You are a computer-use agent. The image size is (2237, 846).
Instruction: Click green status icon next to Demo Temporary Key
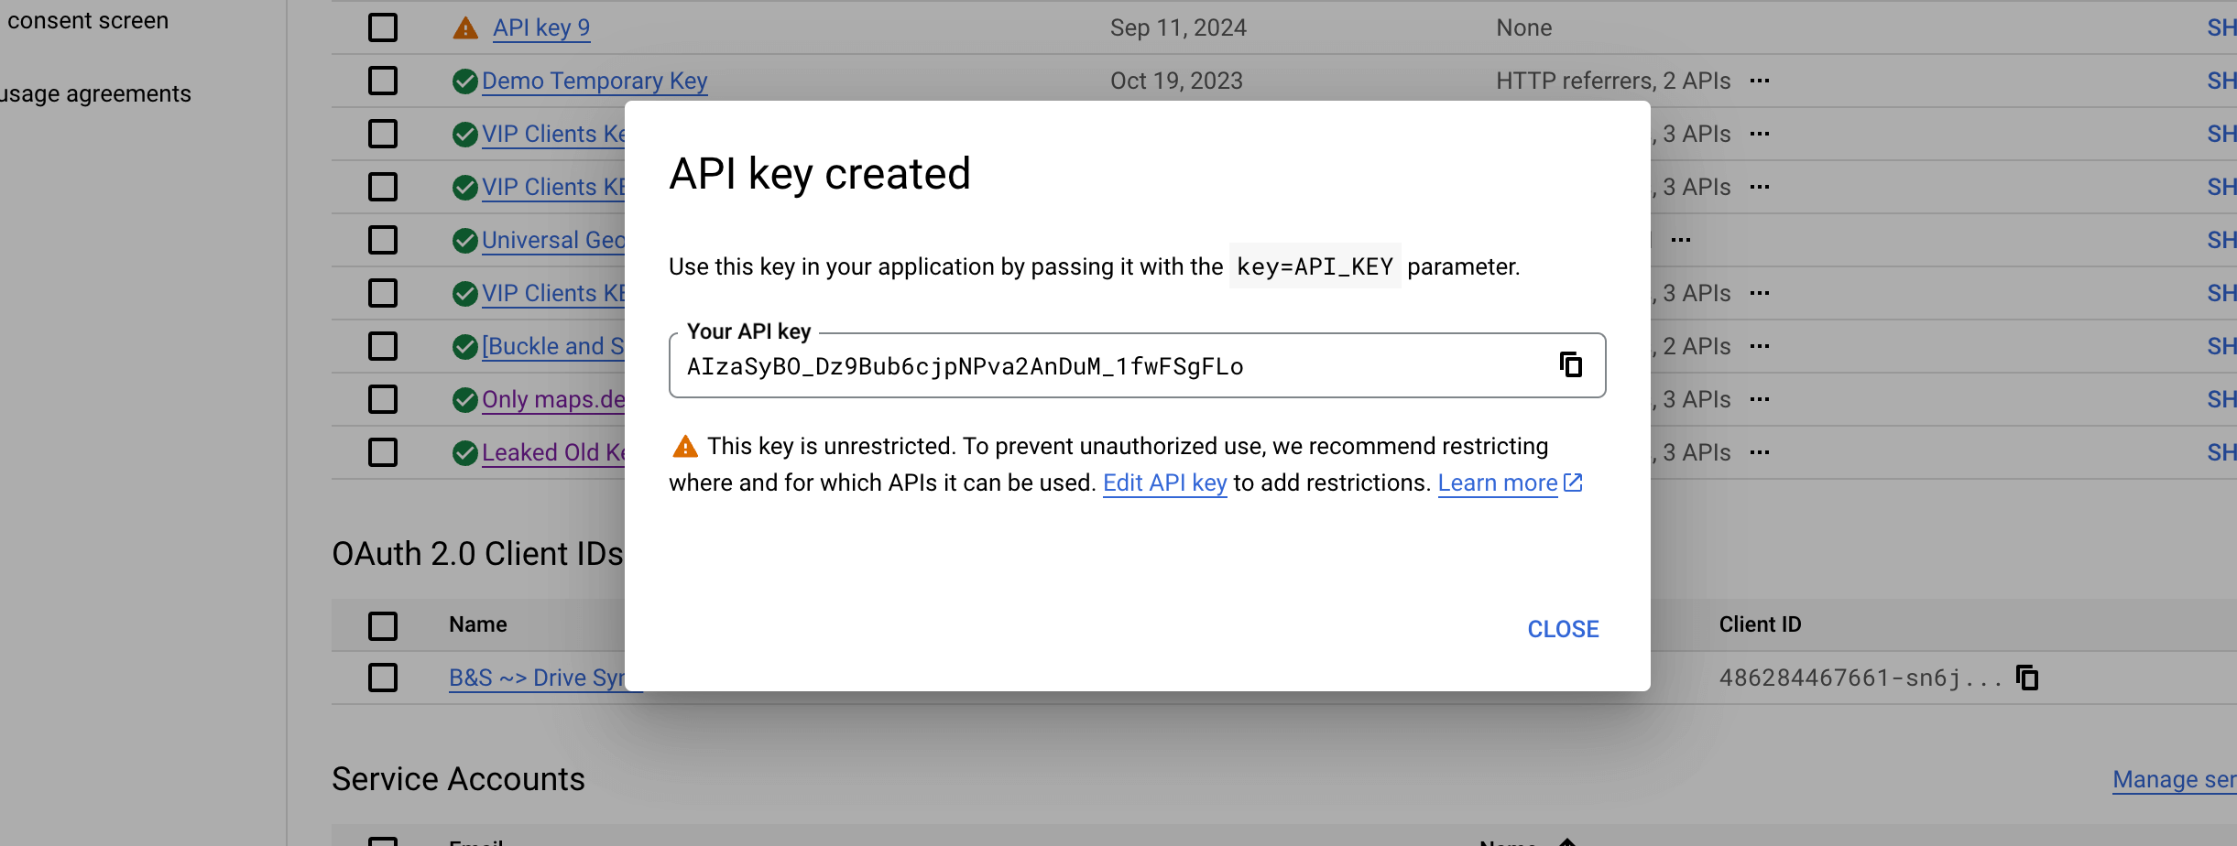coord(465,81)
